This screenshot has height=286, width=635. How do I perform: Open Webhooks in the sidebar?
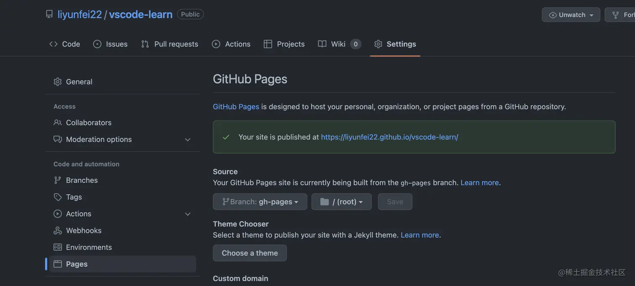[x=123, y=230]
